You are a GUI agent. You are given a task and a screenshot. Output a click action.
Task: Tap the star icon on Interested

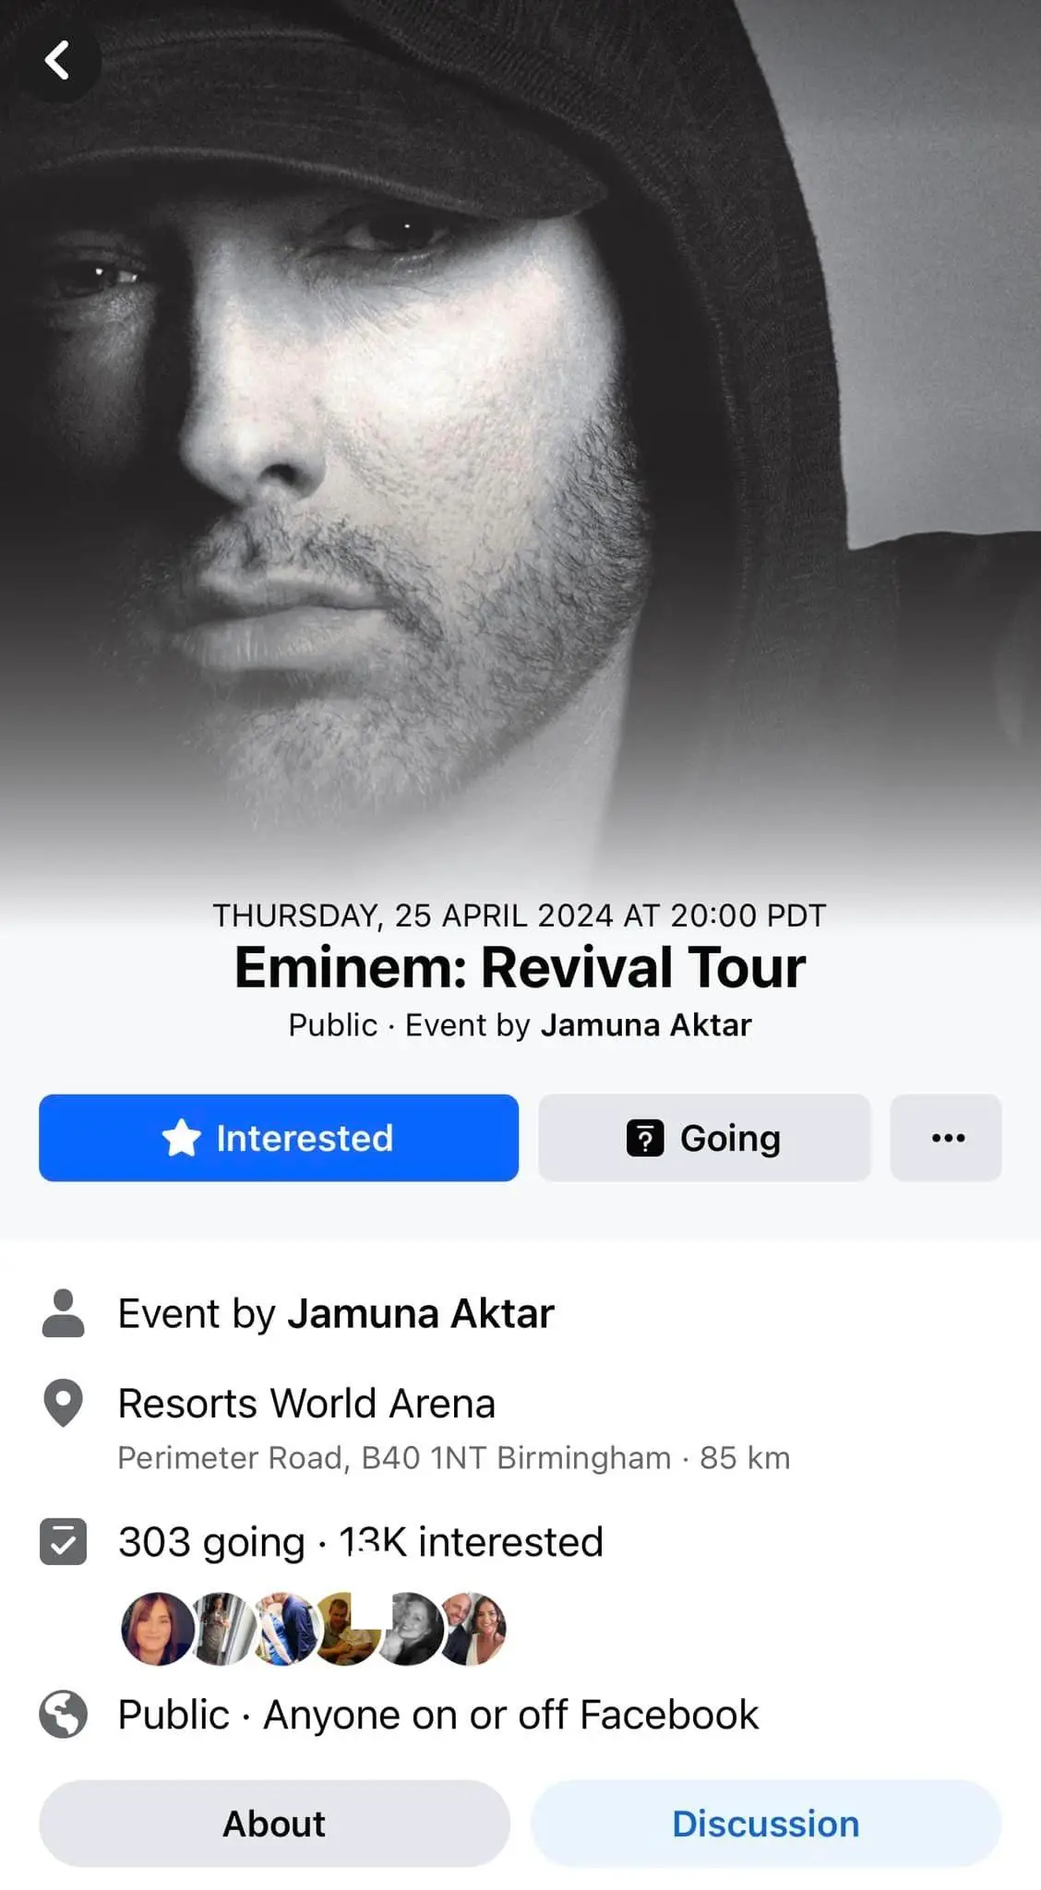(x=181, y=1138)
